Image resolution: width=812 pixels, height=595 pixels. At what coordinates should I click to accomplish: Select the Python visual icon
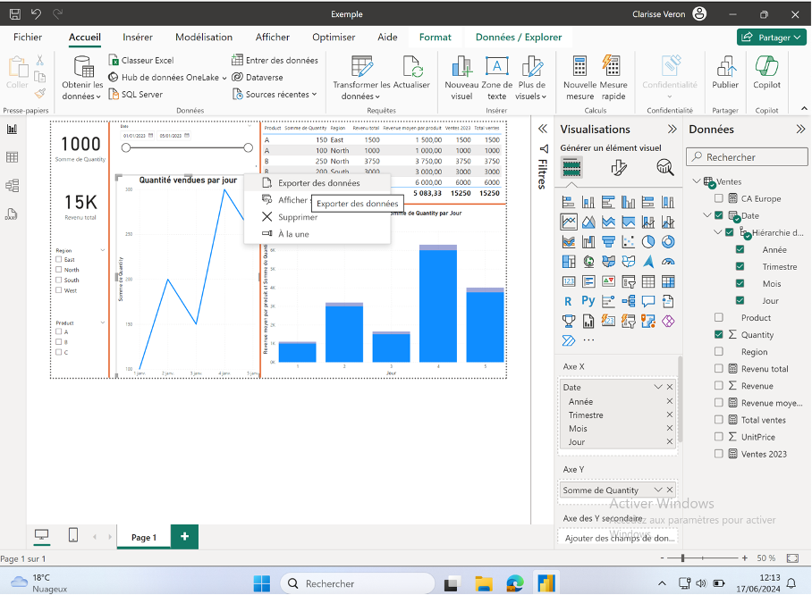588,301
